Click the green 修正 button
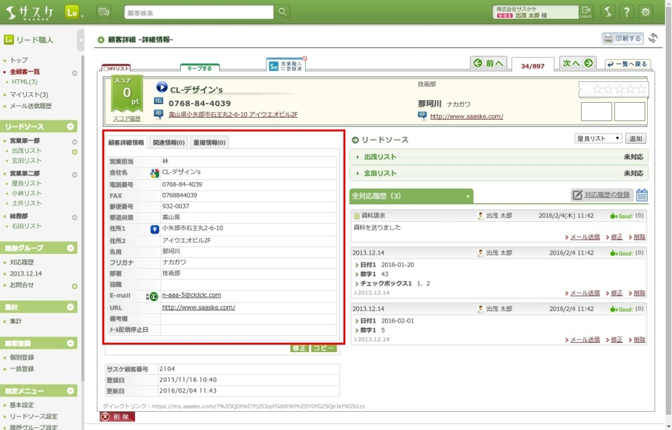 tap(300, 348)
